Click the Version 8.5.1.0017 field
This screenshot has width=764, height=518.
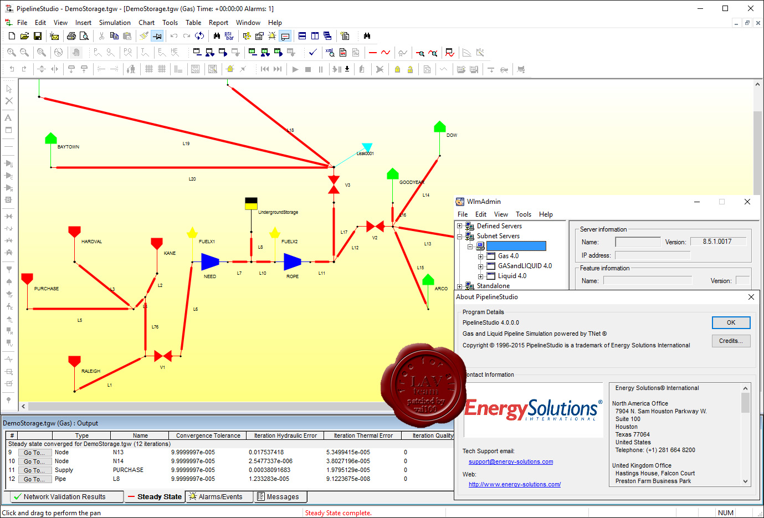coord(717,242)
